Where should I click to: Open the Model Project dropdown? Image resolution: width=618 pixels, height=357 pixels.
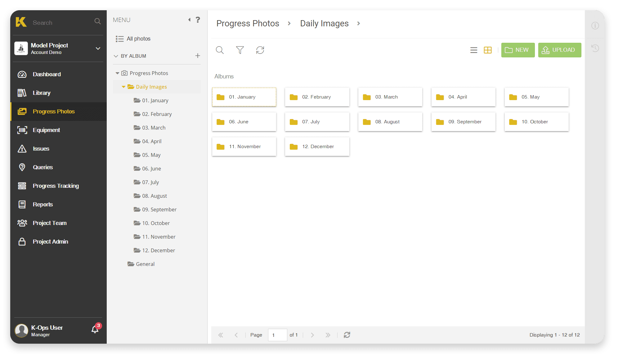coord(98,48)
